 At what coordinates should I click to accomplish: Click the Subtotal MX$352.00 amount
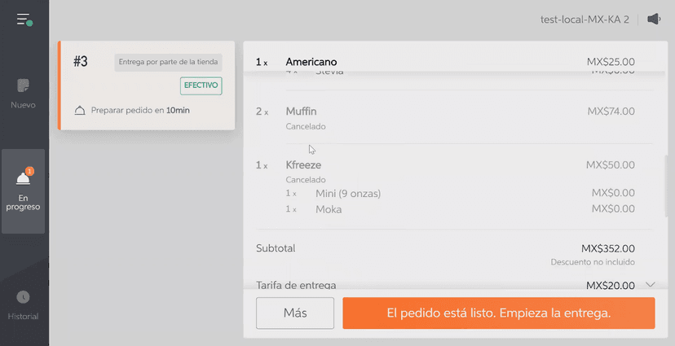click(607, 248)
